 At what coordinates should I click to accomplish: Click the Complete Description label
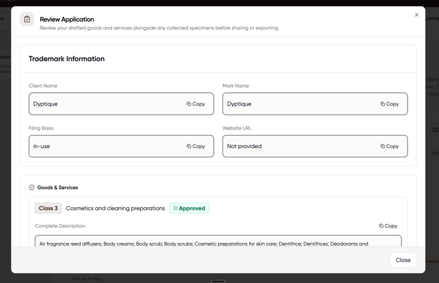click(60, 226)
